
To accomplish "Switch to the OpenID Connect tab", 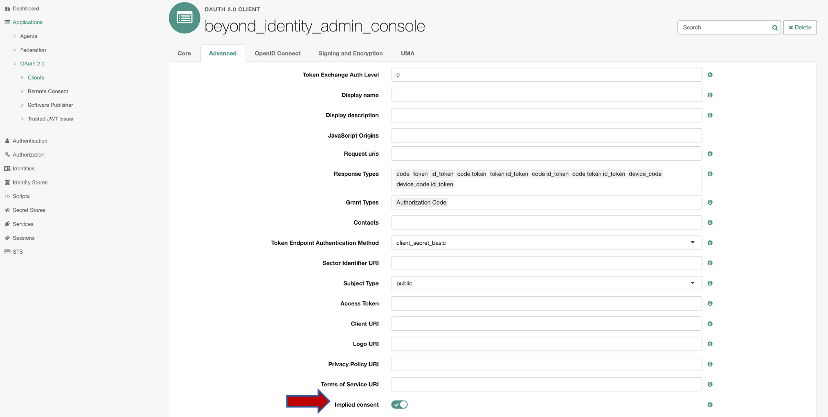I will pos(277,54).
